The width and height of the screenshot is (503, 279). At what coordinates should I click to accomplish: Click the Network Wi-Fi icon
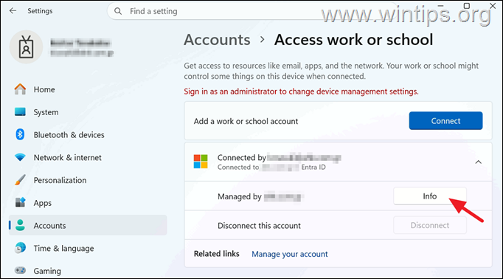(20, 157)
